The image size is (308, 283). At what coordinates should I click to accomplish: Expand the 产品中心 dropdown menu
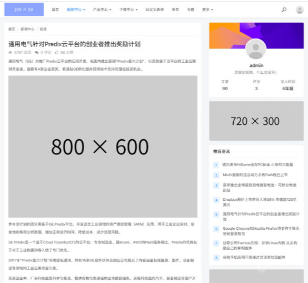[102, 9]
